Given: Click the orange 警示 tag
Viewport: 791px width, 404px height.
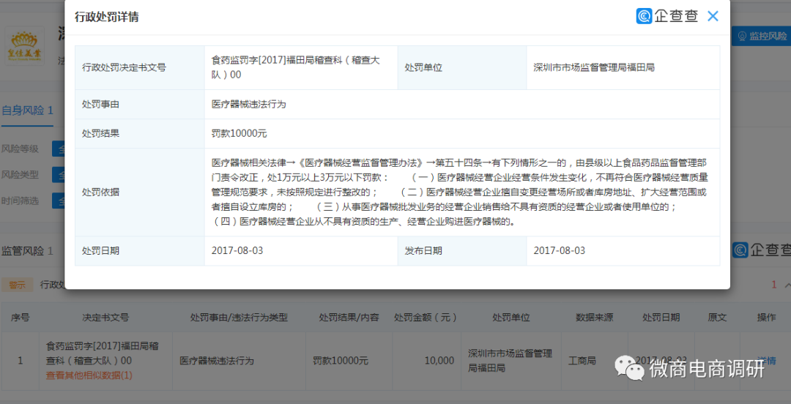Looking at the screenshot, I should point(17,285).
